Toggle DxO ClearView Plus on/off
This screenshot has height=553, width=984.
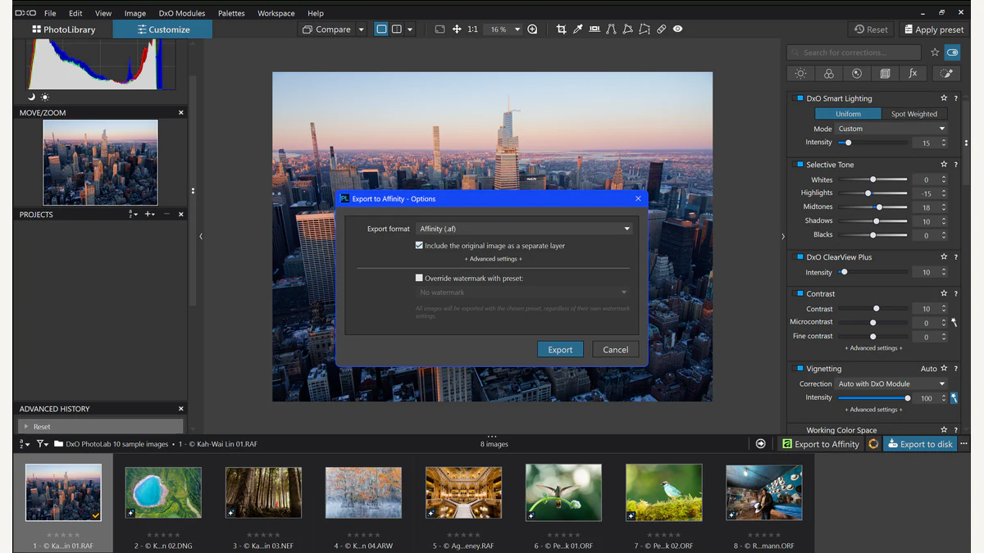(799, 257)
